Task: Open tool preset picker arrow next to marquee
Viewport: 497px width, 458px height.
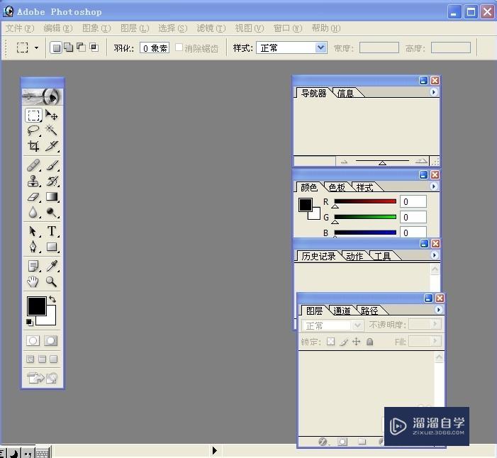Action: tap(36, 48)
